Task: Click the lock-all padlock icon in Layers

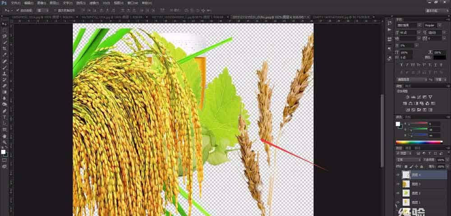Action: [x=422, y=166]
